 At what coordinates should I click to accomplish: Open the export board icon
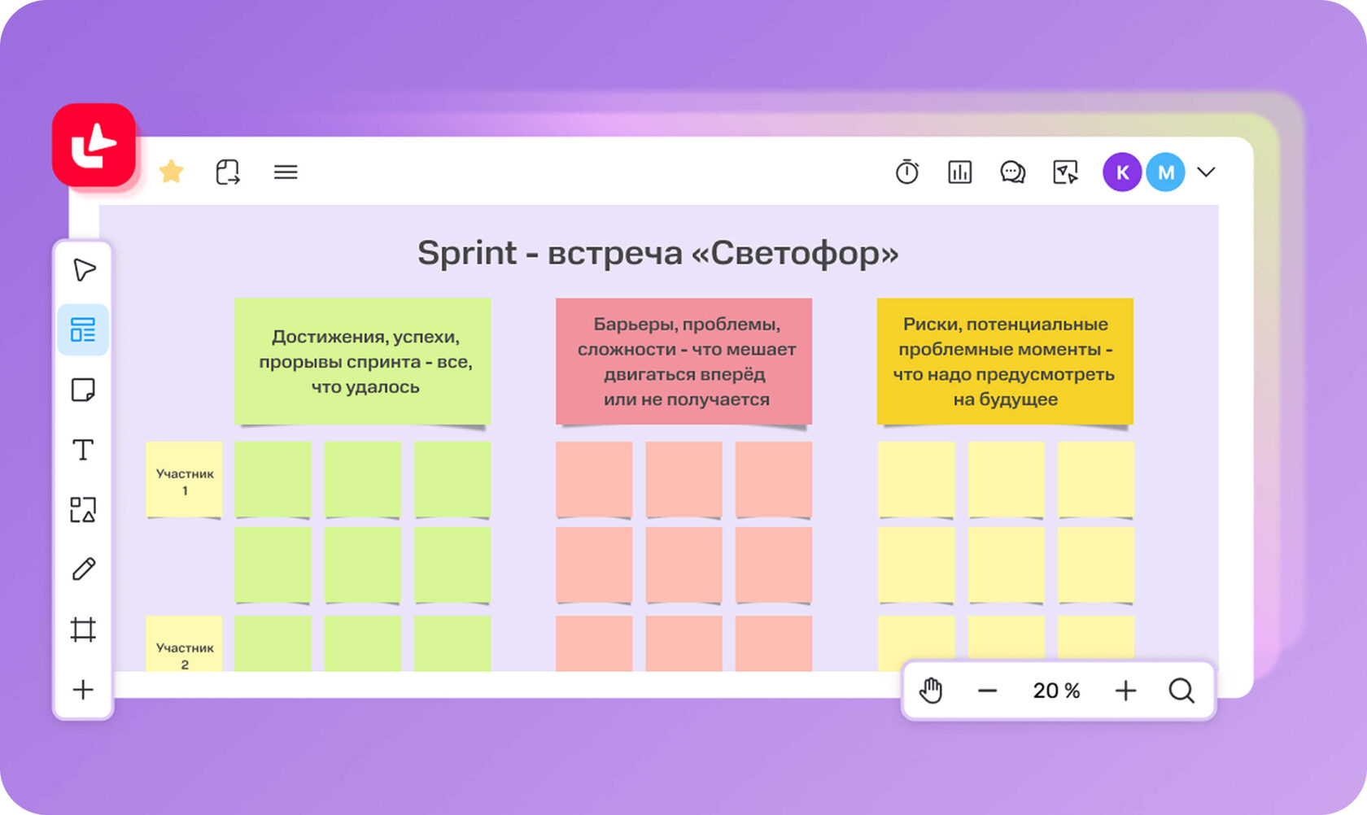(228, 172)
